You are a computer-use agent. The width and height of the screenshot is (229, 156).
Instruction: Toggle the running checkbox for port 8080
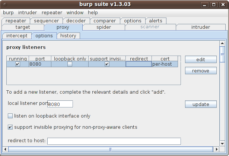pos(18,64)
